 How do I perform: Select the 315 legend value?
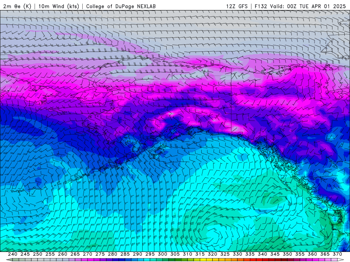[200, 254]
